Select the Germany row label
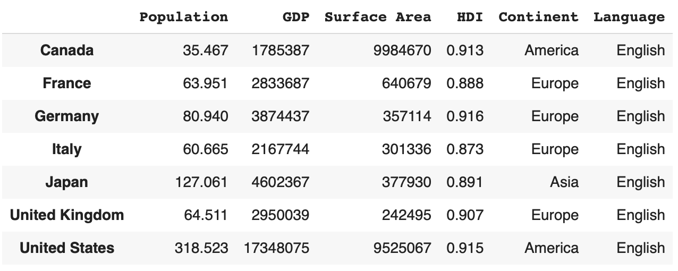The image size is (678, 271). [x=67, y=116]
